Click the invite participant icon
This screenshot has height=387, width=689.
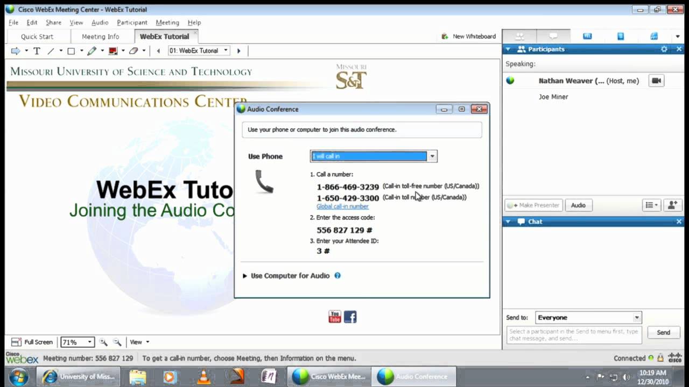click(x=672, y=205)
